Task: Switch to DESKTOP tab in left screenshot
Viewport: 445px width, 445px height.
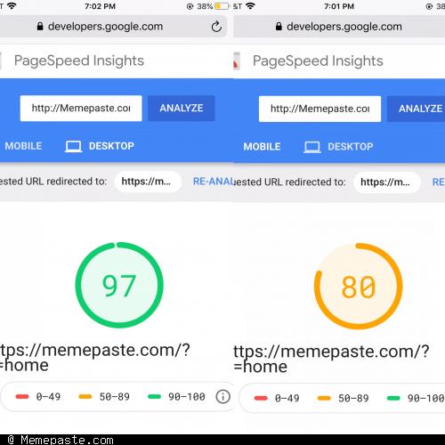Action: click(111, 146)
